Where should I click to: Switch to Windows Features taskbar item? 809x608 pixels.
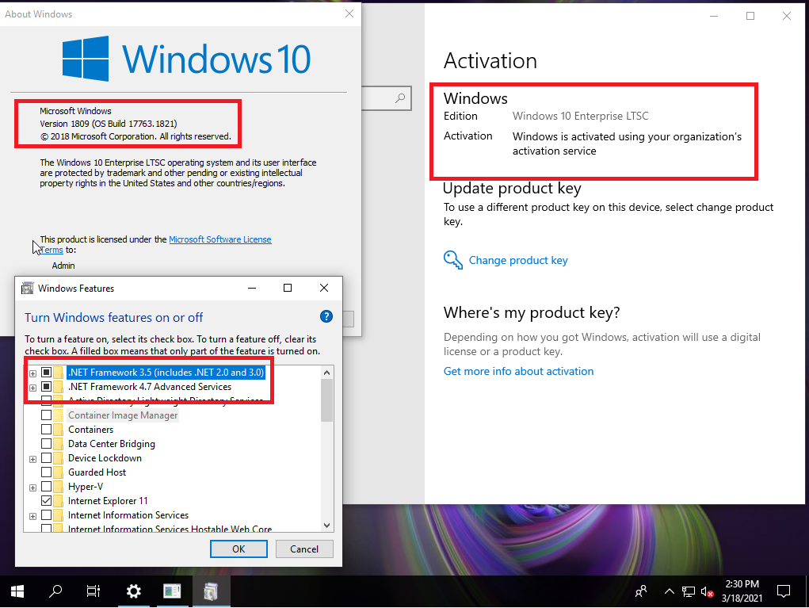pos(211,591)
